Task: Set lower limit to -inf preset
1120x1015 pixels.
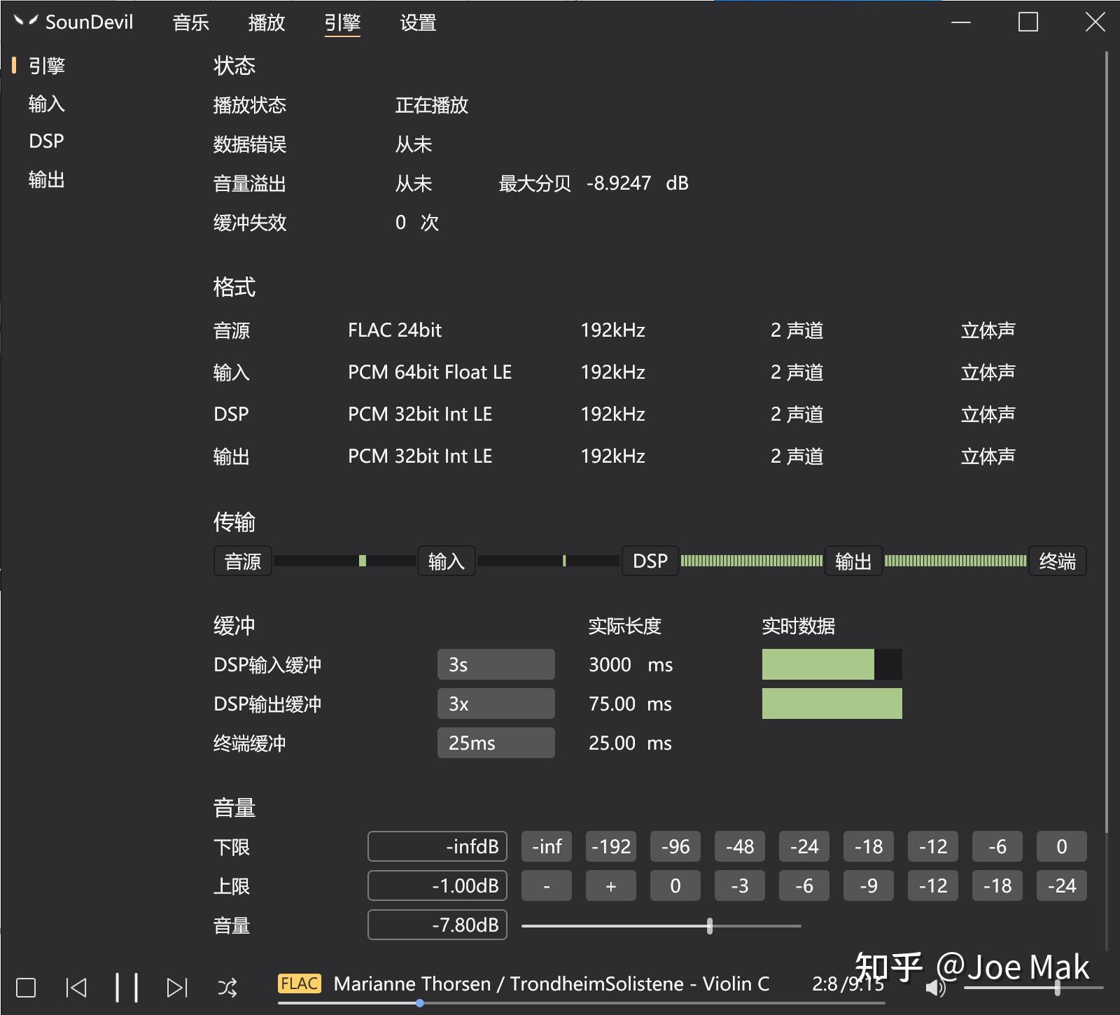Action: point(547,846)
